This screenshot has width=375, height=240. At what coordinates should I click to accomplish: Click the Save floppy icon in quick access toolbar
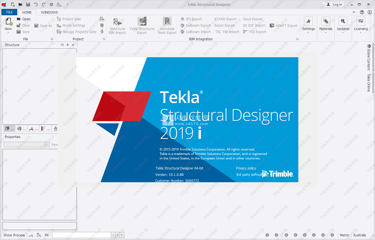[x=28, y=4]
